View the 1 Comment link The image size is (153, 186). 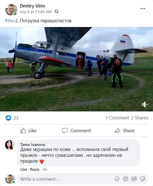[x=117, y=118]
